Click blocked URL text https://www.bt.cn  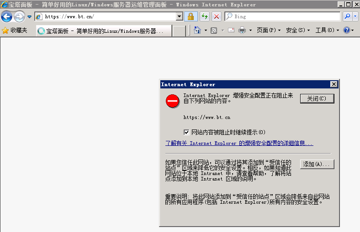(206, 118)
